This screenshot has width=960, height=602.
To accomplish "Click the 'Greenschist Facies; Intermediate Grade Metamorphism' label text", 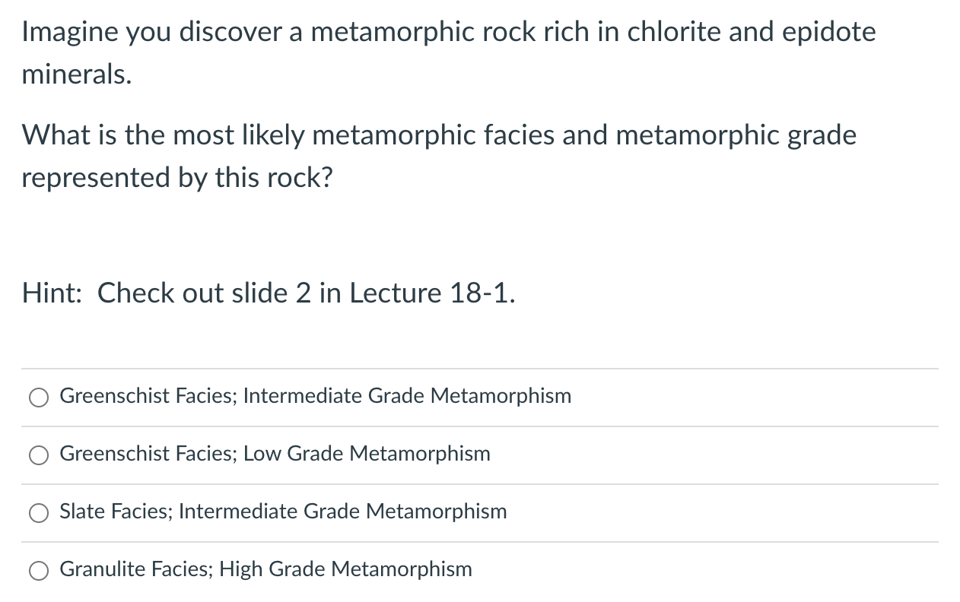I will pos(315,396).
